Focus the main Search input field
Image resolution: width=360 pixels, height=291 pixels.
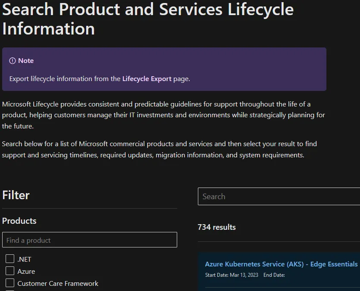coord(279,197)
